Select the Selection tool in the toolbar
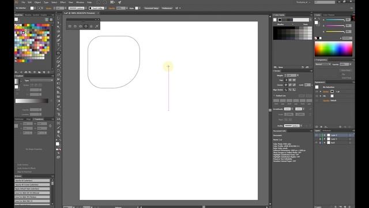Image resolution: width=369 pixels, height=208 pixels. 58,18
